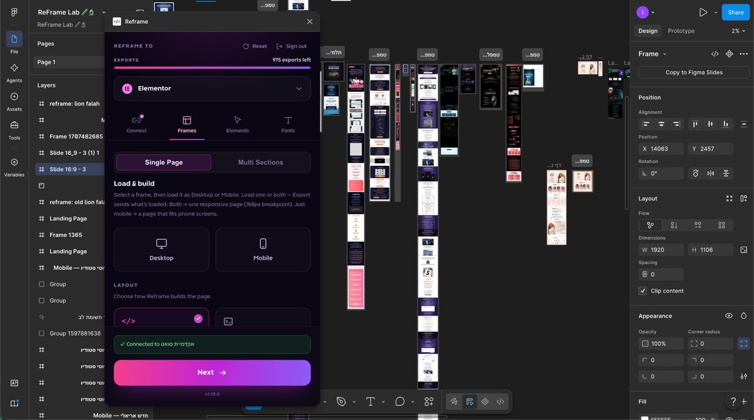
Task: Open the Assets panel
Action: pyautogui.click(x=14, y=101)
